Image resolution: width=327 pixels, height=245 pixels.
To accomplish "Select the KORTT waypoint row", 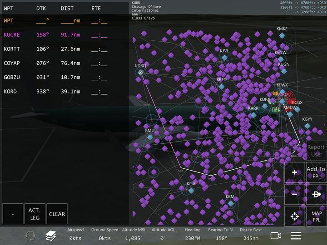I will click(65, 49).
